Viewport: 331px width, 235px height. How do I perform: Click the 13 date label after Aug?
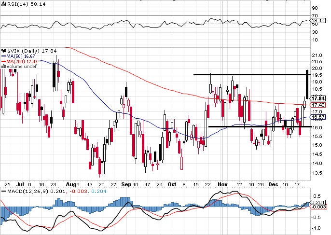90,184
